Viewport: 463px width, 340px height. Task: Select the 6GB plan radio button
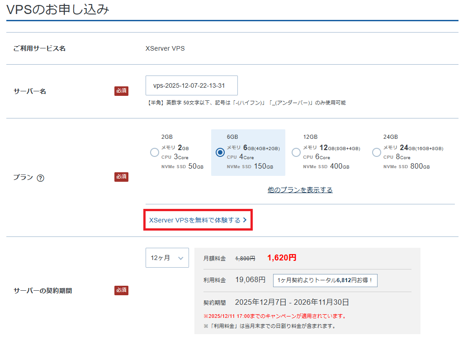[220, 152]
